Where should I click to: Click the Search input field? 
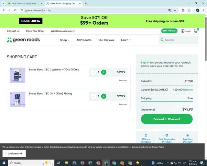178,40
